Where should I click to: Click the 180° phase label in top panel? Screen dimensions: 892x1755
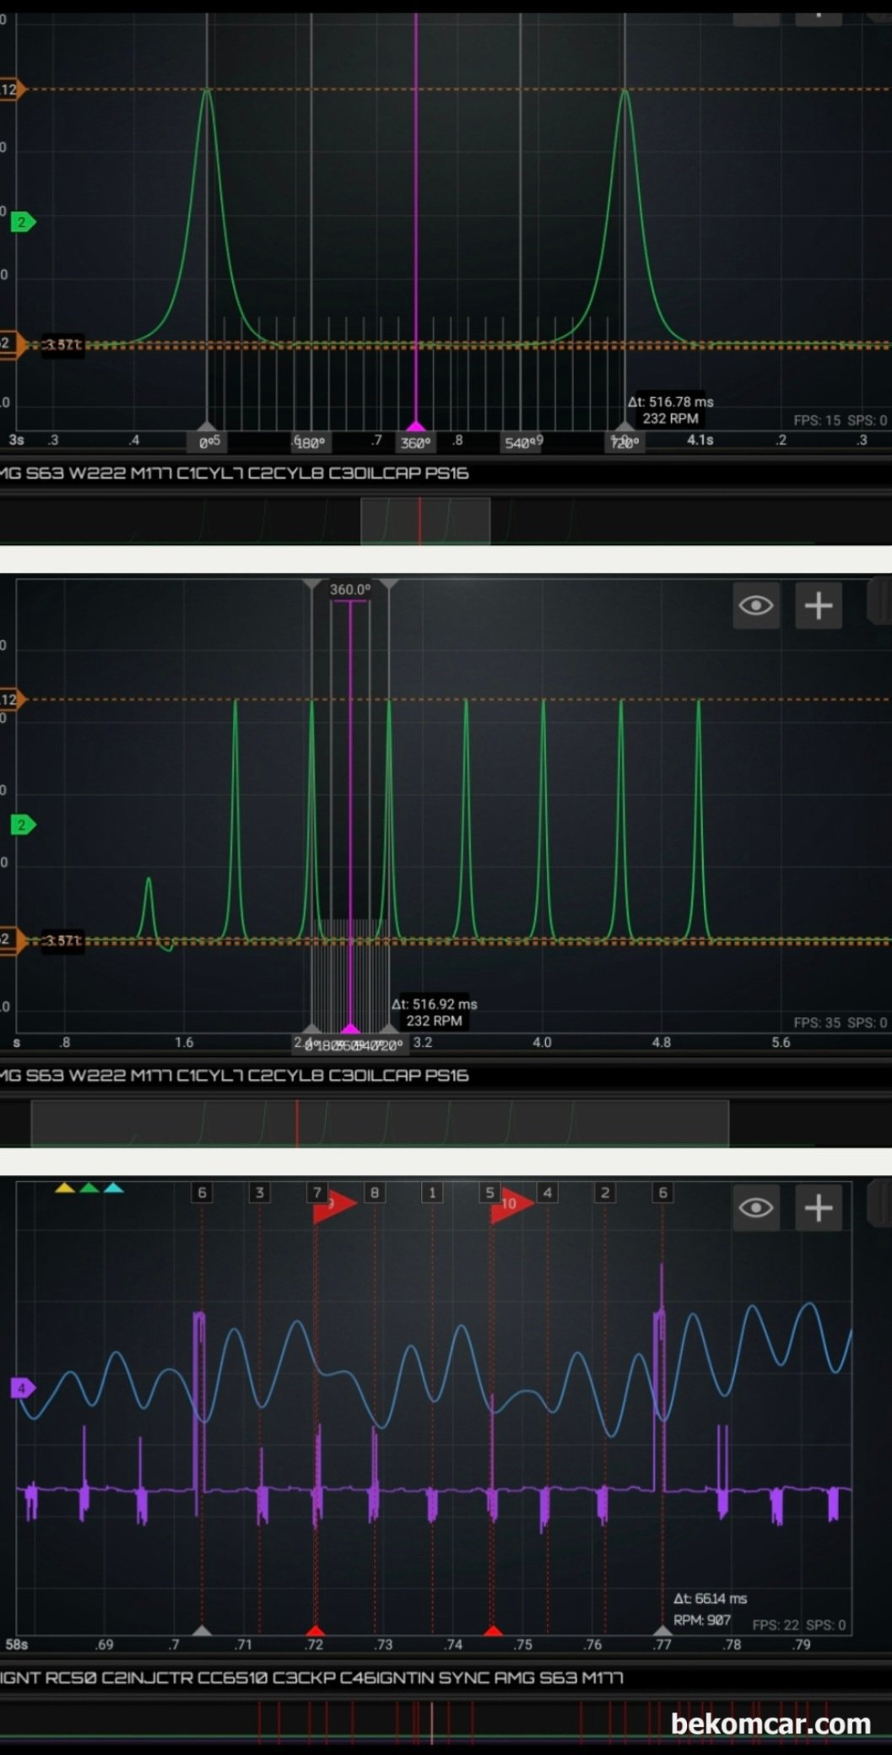[311, 443]
